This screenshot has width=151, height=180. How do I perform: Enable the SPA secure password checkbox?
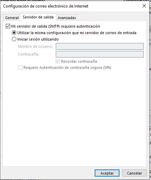click(x=20, y=67)
